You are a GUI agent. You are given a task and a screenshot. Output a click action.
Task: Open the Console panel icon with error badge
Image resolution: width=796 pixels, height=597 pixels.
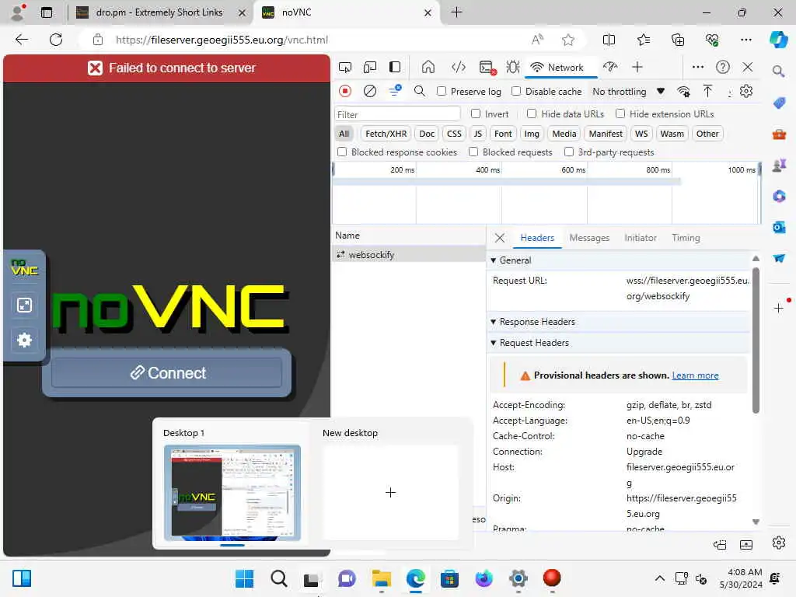(x=487, y=67)
